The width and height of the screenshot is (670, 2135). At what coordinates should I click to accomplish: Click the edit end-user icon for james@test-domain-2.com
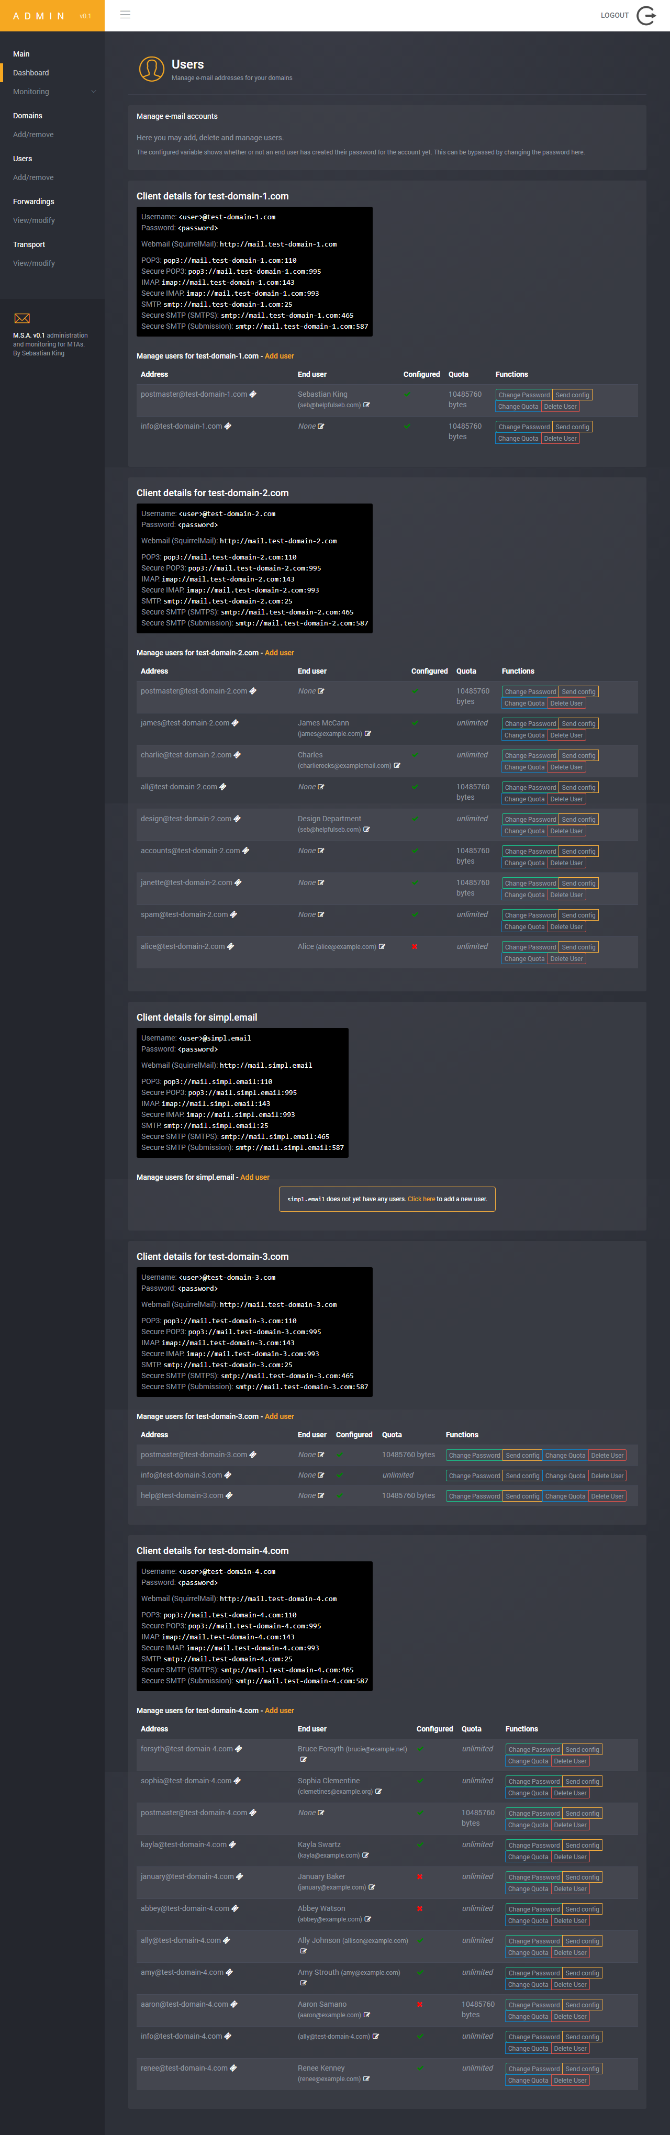(x=368, y=733)
